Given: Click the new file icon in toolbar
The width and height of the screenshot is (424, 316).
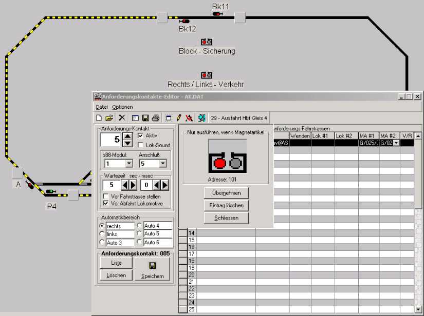Looking at the screenshot, I should coord(99,118).
